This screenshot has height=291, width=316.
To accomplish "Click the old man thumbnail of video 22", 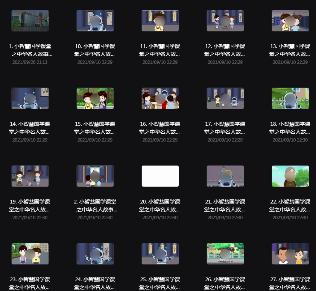I will pos(290,176).
